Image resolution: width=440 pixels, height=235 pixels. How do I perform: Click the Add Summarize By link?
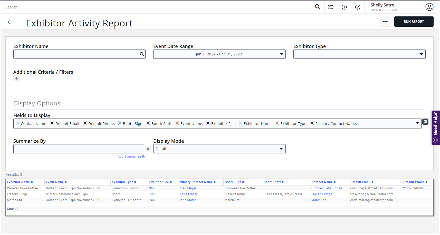point(131,156)
